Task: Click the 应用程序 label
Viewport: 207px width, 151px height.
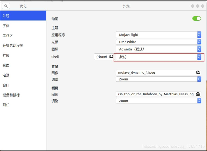Action: click(58, 35)
